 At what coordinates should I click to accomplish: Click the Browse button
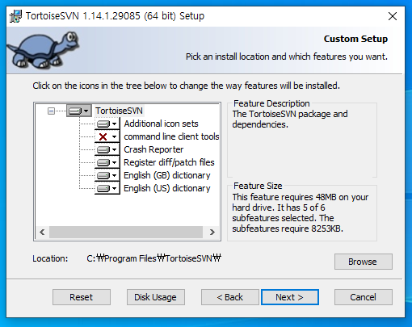(364, 262)
